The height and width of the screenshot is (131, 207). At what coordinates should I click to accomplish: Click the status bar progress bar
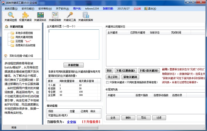point(88,127)
